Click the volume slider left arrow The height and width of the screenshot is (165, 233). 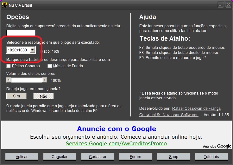pos(9,80)
